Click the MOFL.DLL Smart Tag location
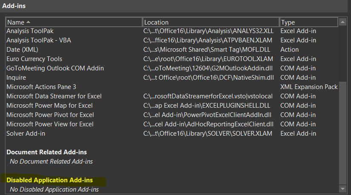This screenshot has height=195, width=351. coord(207,50)
